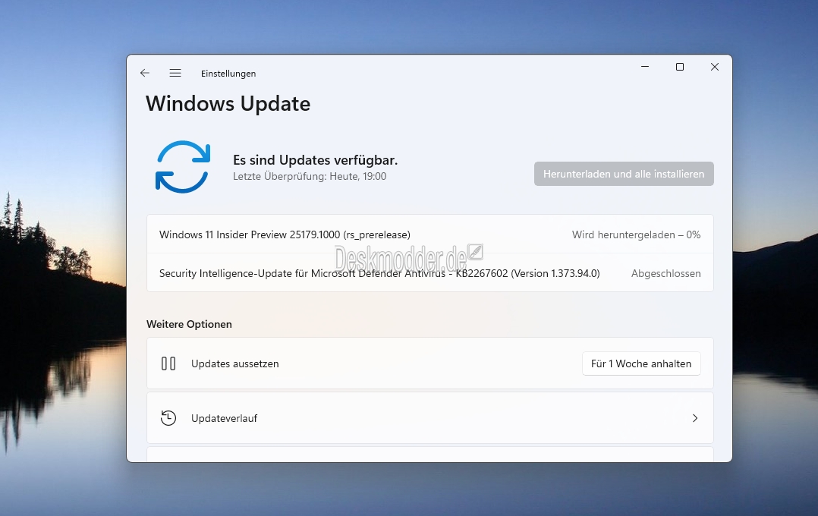Click the Wird heruntergeladen – 0% status
818x516 pixels.
[636, 234]
